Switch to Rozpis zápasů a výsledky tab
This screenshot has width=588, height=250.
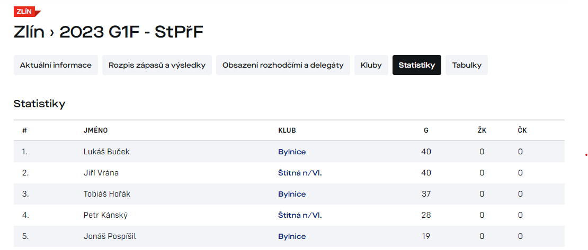pos(157,65)
